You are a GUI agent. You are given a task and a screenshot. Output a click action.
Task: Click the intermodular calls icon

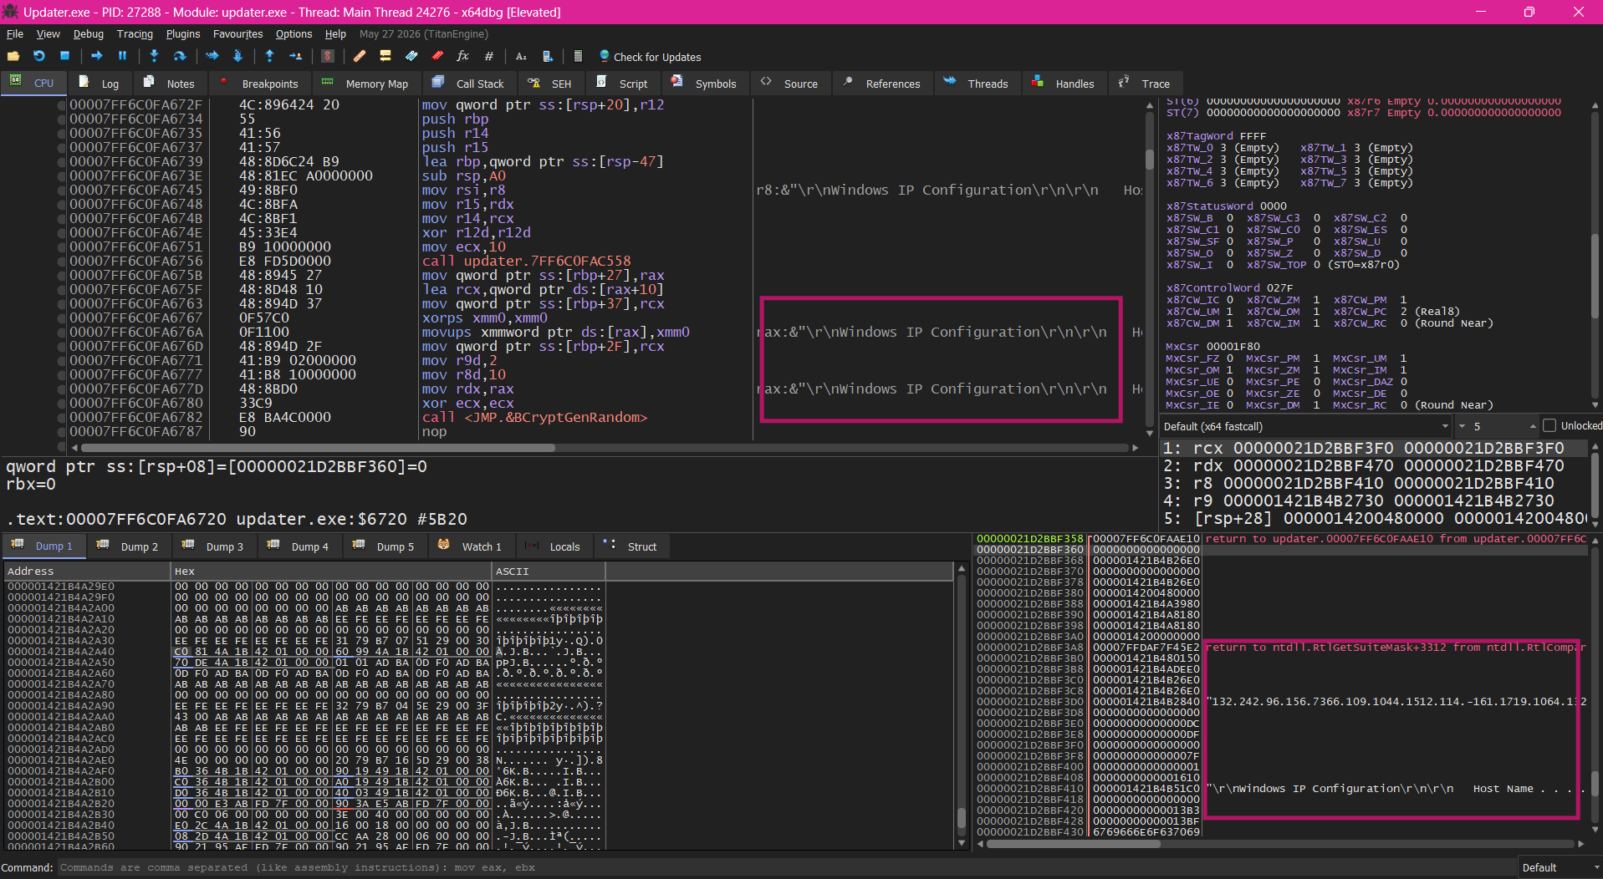pyautogui.click(x=547, y=56)
